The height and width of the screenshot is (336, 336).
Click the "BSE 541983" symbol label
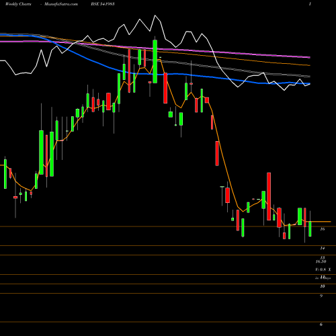point(103,4)
